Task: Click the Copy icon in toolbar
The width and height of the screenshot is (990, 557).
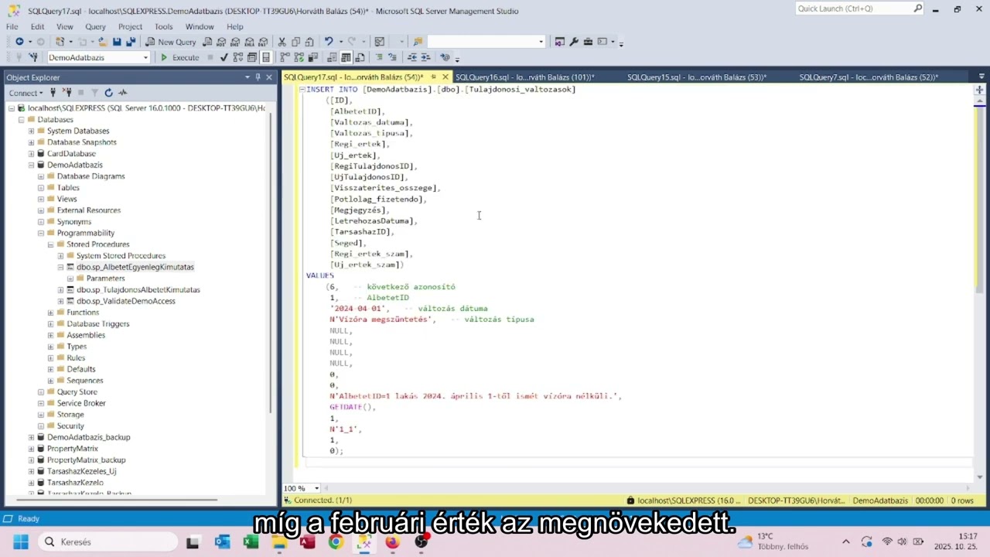Action: click(x=295, y=42)
